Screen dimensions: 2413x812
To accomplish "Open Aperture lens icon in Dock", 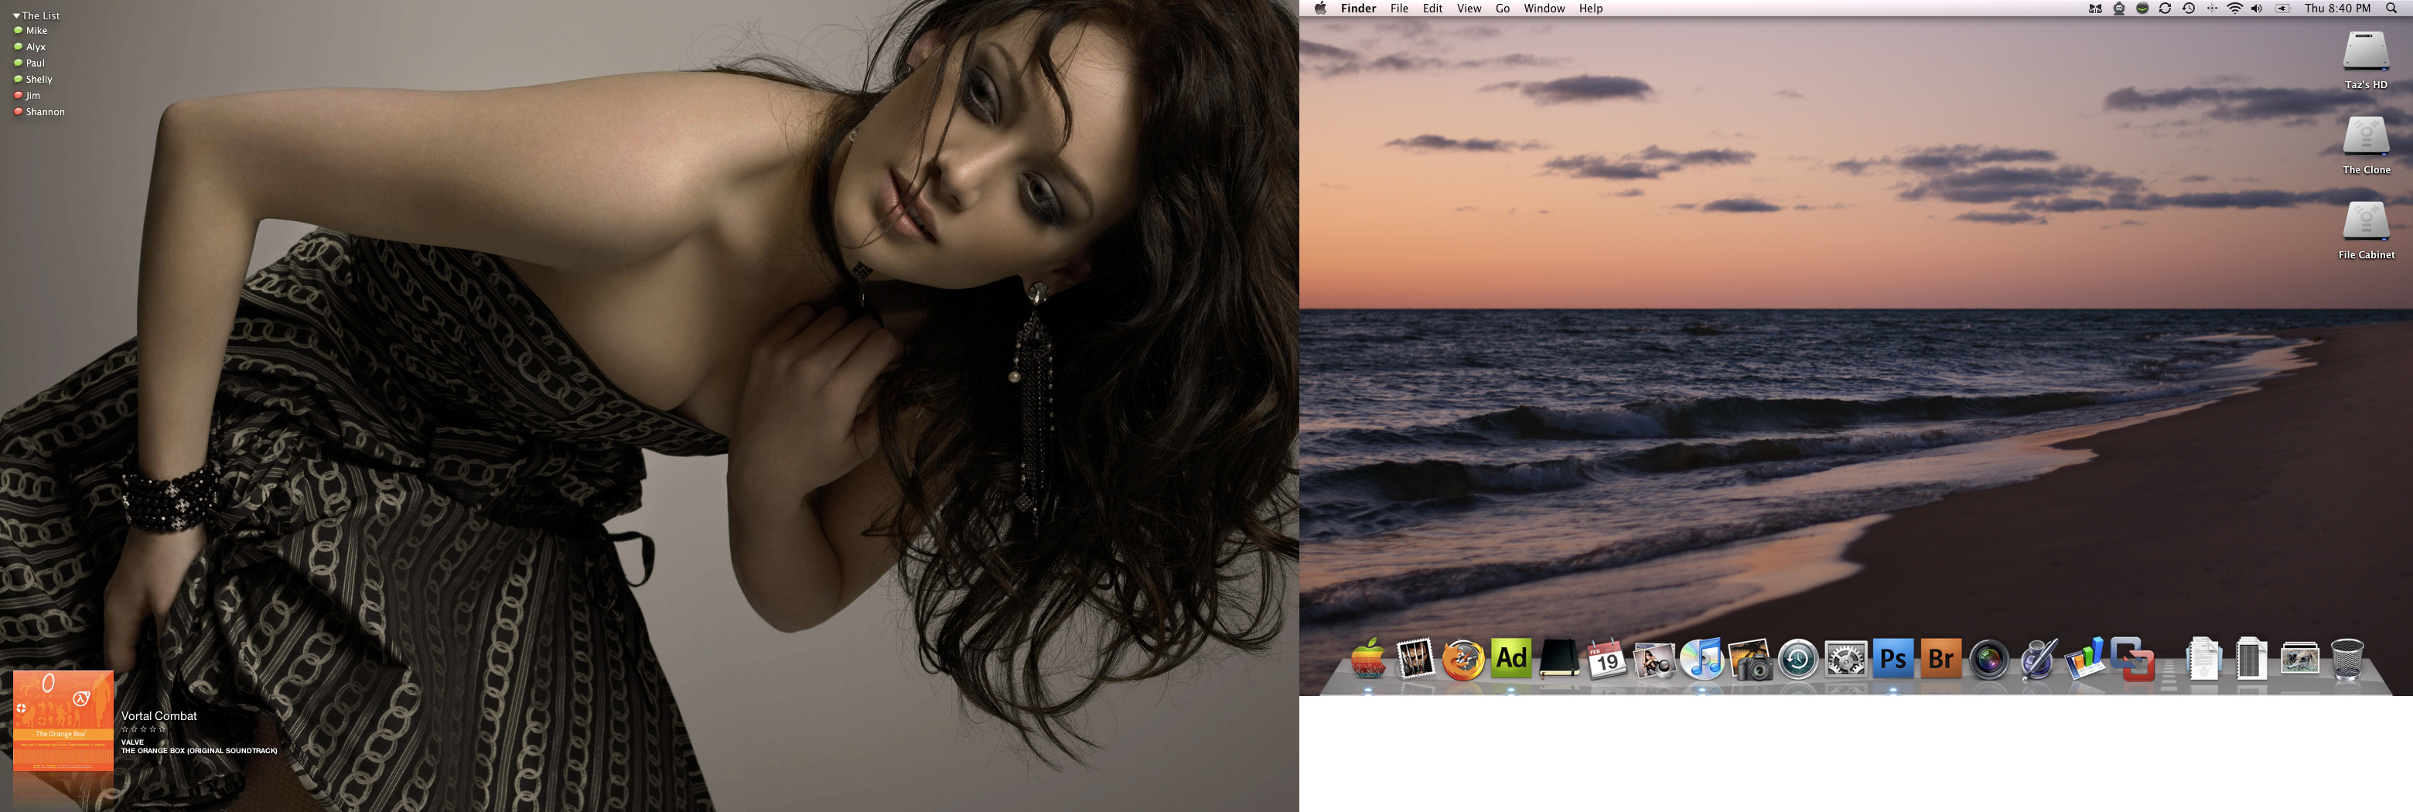I will pyautogui.click(x=1988, y=660).
